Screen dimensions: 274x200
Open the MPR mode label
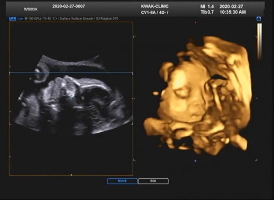point(13,19)
